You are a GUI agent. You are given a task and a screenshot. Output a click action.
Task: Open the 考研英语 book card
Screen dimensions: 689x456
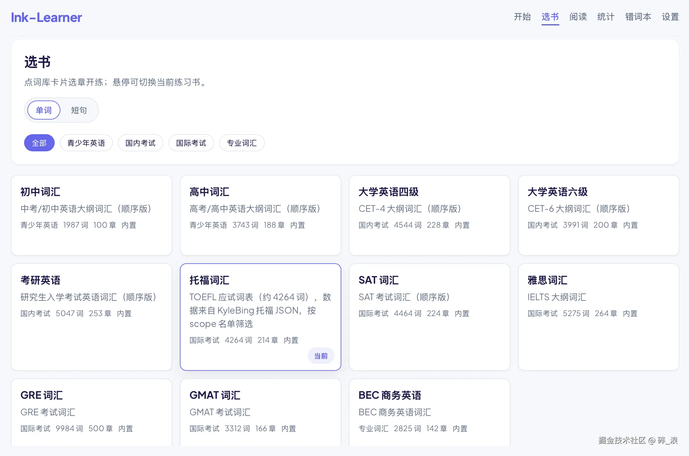92,317
